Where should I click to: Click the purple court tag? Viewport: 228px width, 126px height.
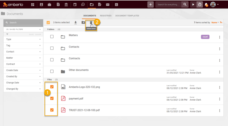tap(205, 37)
